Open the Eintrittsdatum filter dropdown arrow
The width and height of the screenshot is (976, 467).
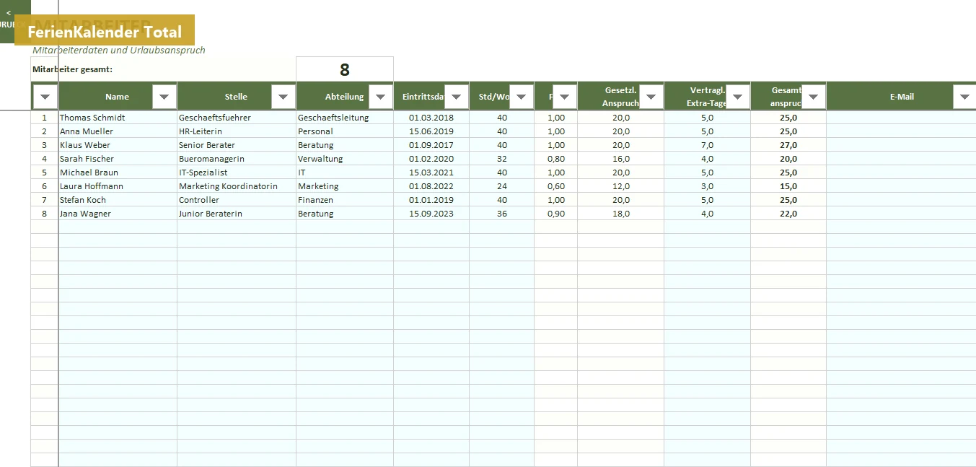point(456,97)
